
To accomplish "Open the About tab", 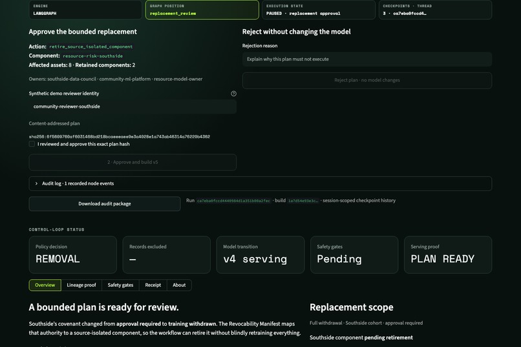I will (179, 285).
